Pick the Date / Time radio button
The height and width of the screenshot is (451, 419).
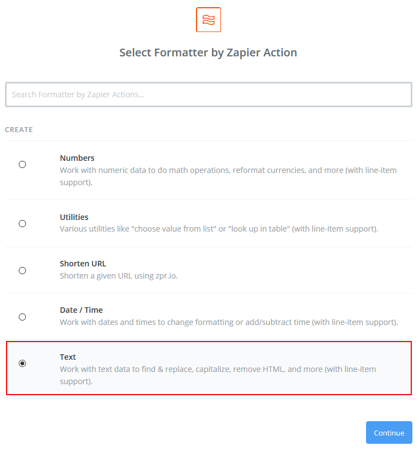click(23, 317)
